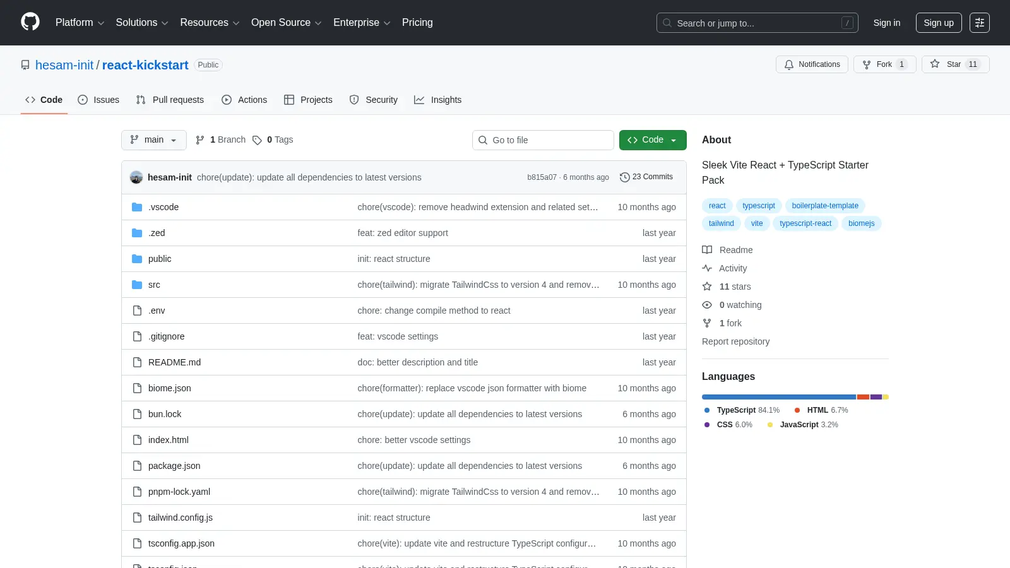Open commit history clock icon
Viewport: 1010px width, 568px height.
coord(625,177)
